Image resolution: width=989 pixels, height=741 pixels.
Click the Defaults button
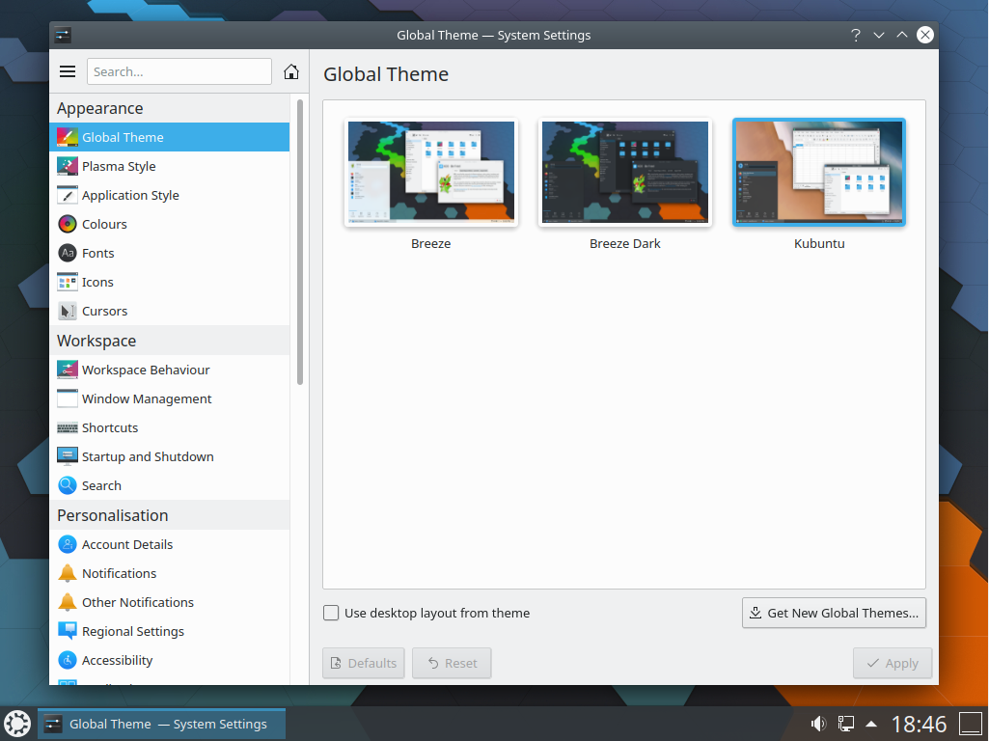[x=364, y=663]
